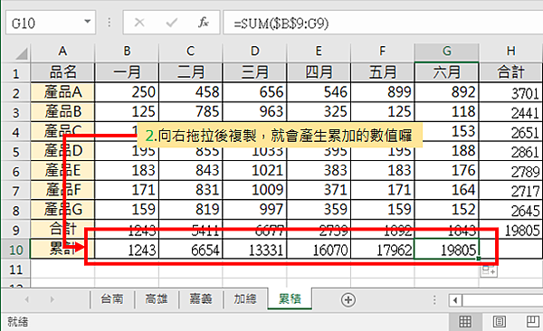Select cell with value 1021
Image resolution: width=543 pixels, height=331 pixels.
tap(254, 170)
